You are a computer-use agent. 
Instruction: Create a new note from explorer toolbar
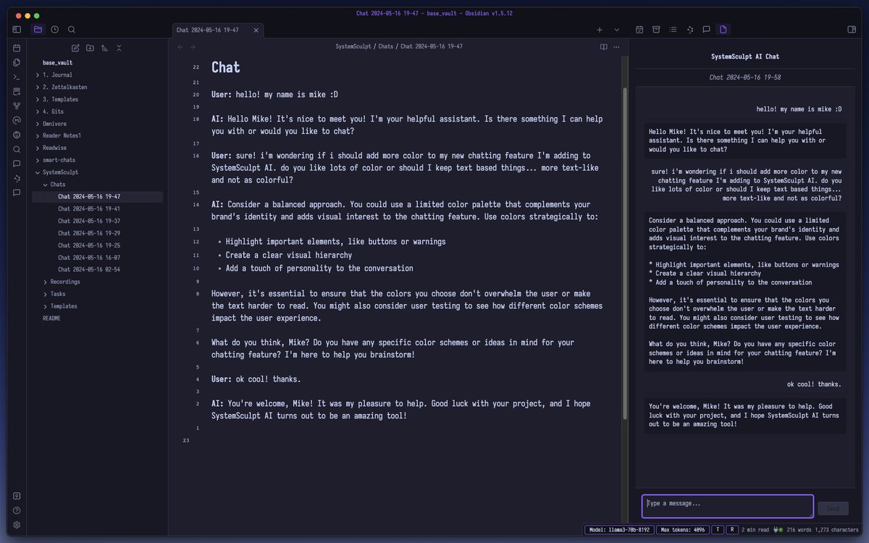(75, 48)
